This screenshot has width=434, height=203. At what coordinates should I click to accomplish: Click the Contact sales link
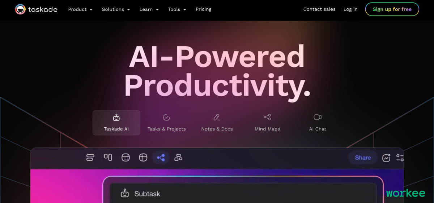tap(319, 9)
